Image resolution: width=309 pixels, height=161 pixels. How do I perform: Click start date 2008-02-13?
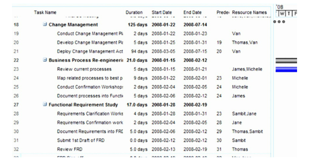tap(163, 149)
